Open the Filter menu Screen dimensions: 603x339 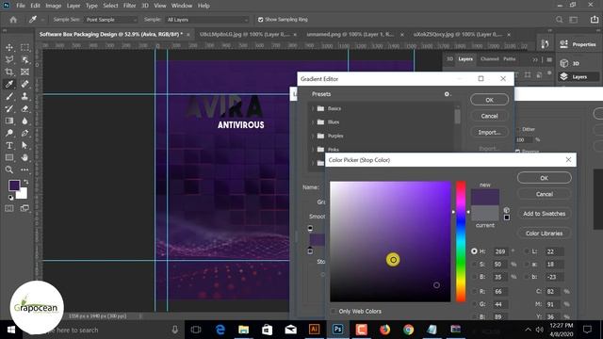[129, 6]
